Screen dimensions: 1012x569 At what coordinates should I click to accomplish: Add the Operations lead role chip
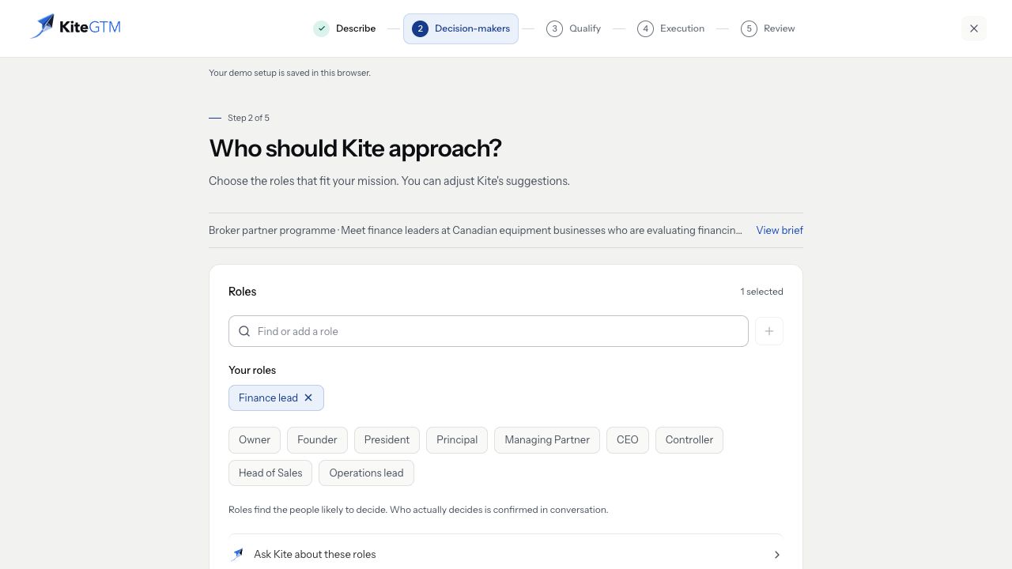pos(366,473)
